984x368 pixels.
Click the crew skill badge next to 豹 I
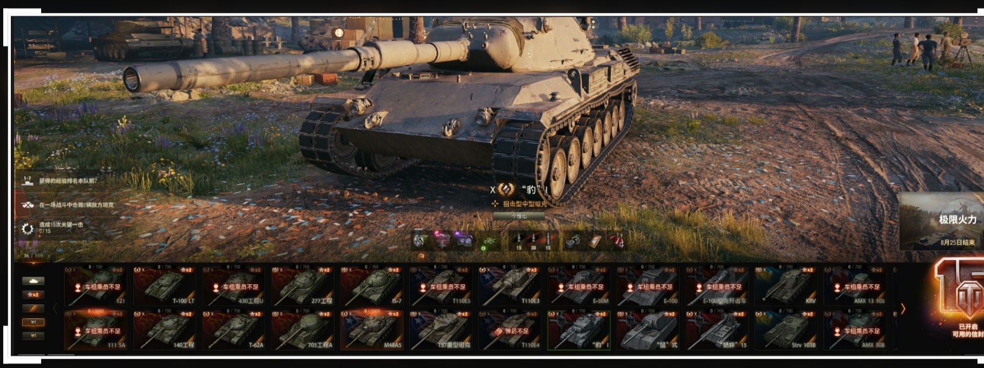(506, 189)
